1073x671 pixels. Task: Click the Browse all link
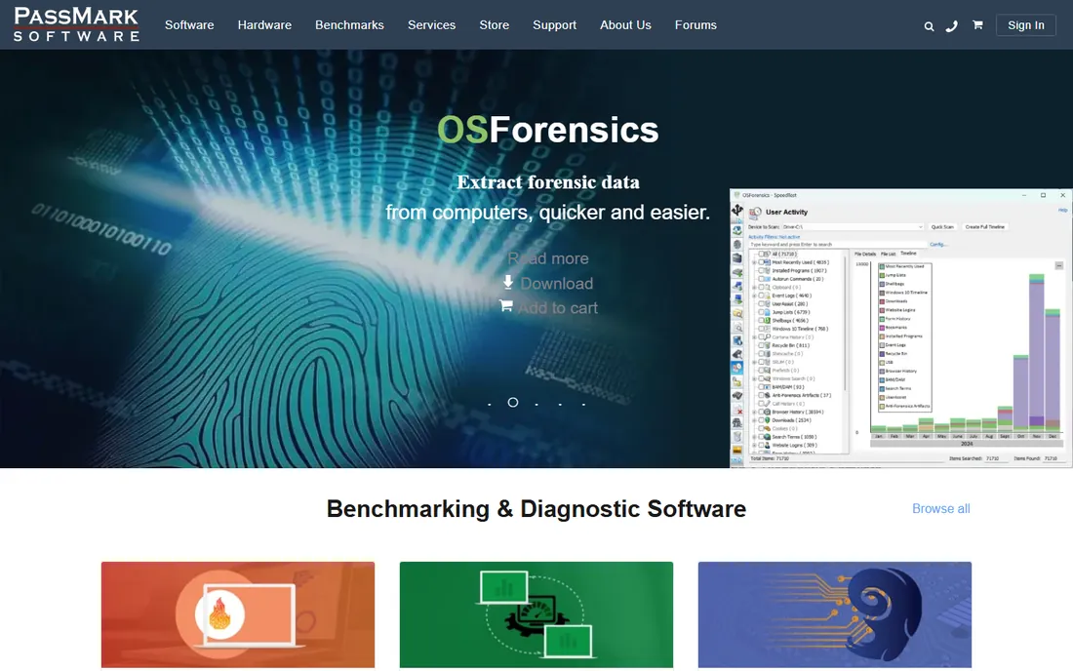(941, 508)
